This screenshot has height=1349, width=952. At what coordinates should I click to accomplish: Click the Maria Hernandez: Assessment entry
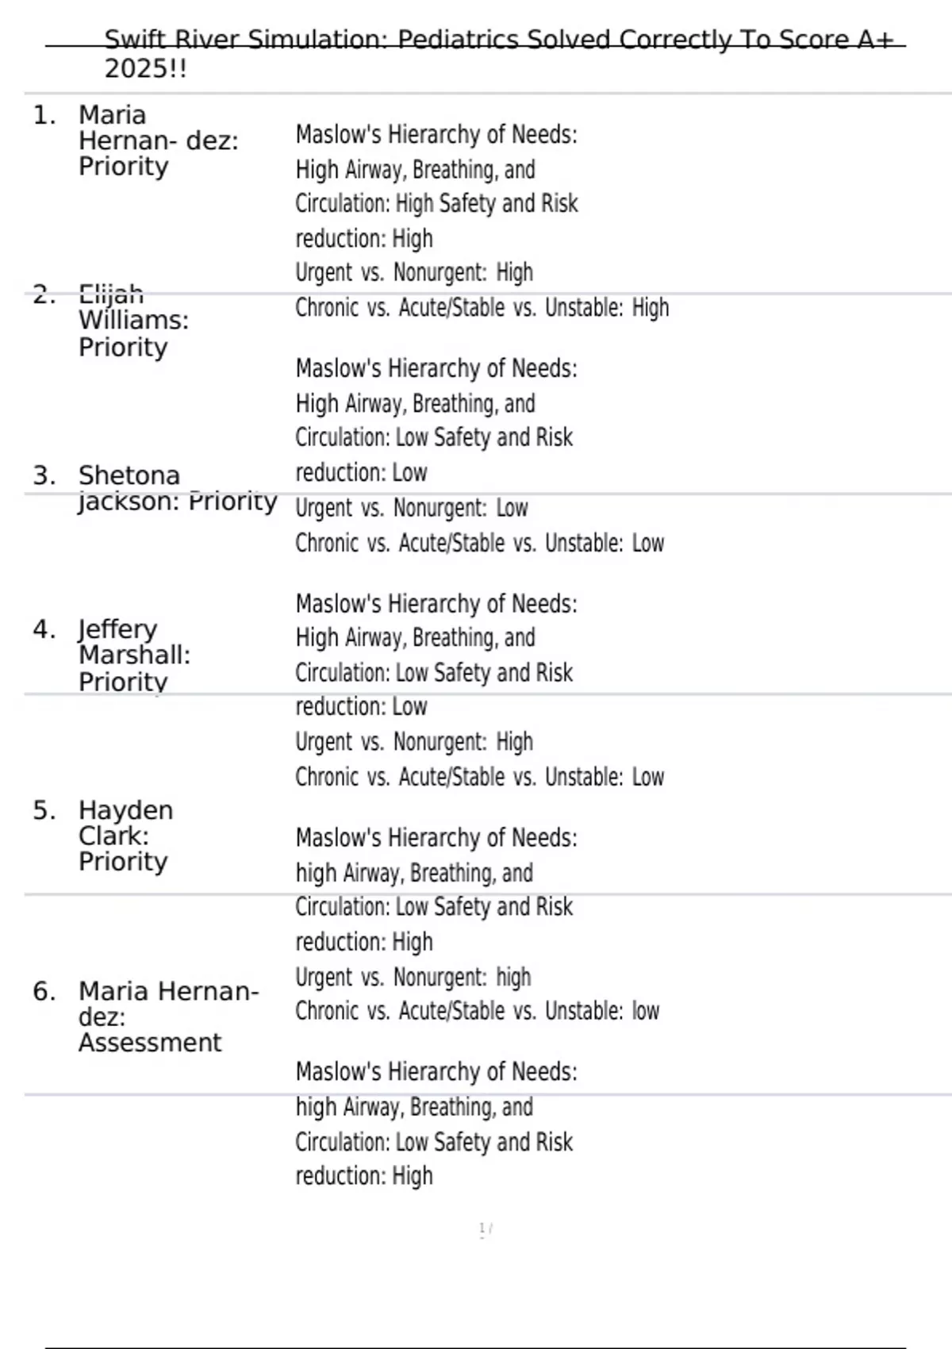coord(168,1017)
